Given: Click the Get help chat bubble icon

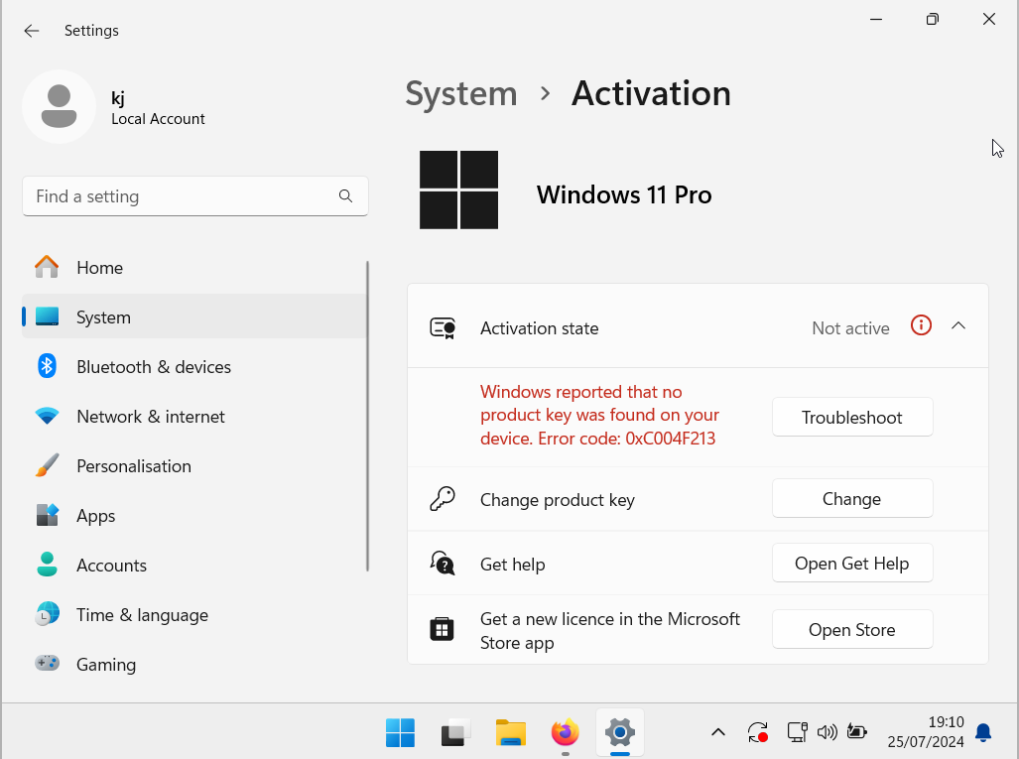Looking at the screenshot, I should coord(443,563).
